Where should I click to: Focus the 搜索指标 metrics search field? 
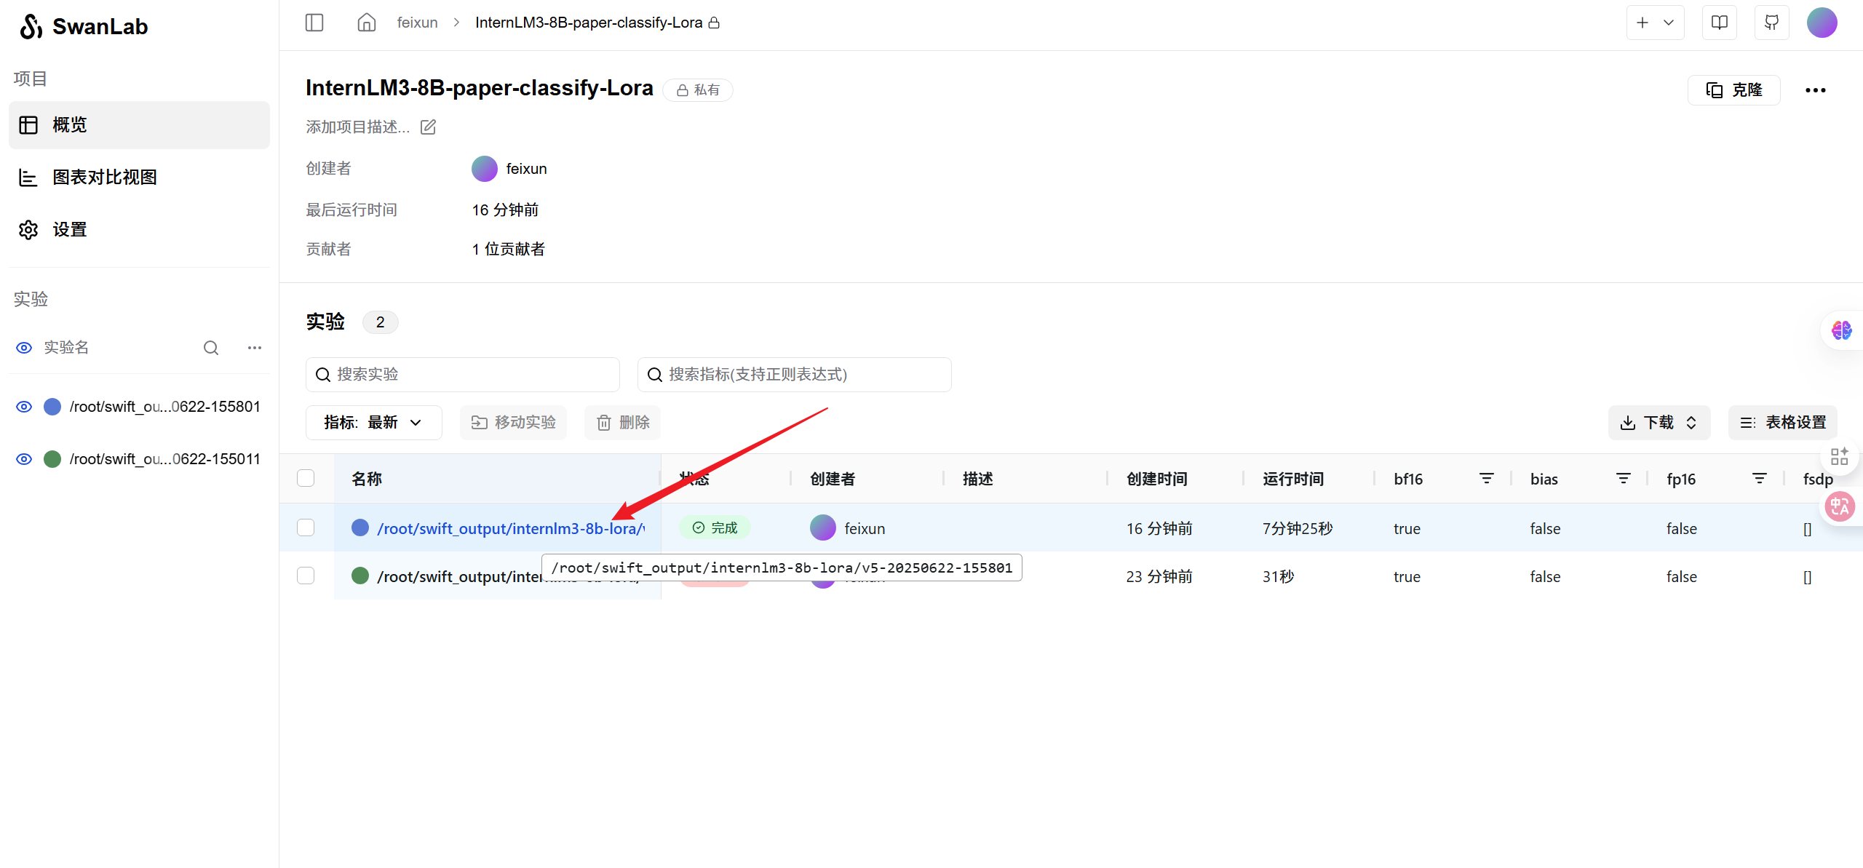pos(795,375)
